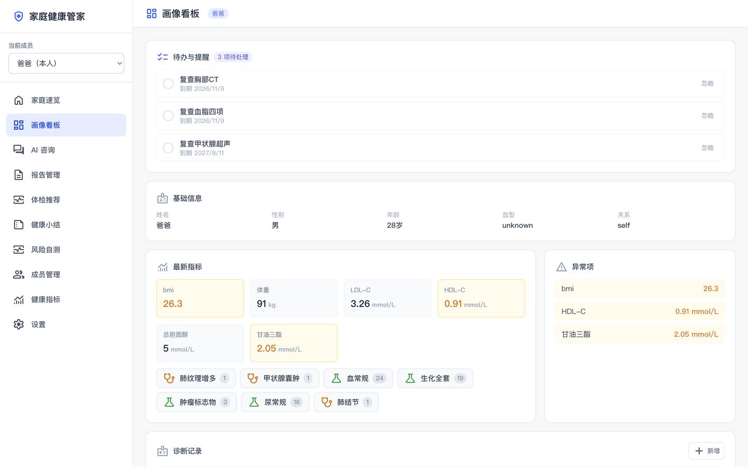Viewport: 748px width, 467px height.
Task: Click the flask icon on 血常规 tag
Action: (337, 378)
